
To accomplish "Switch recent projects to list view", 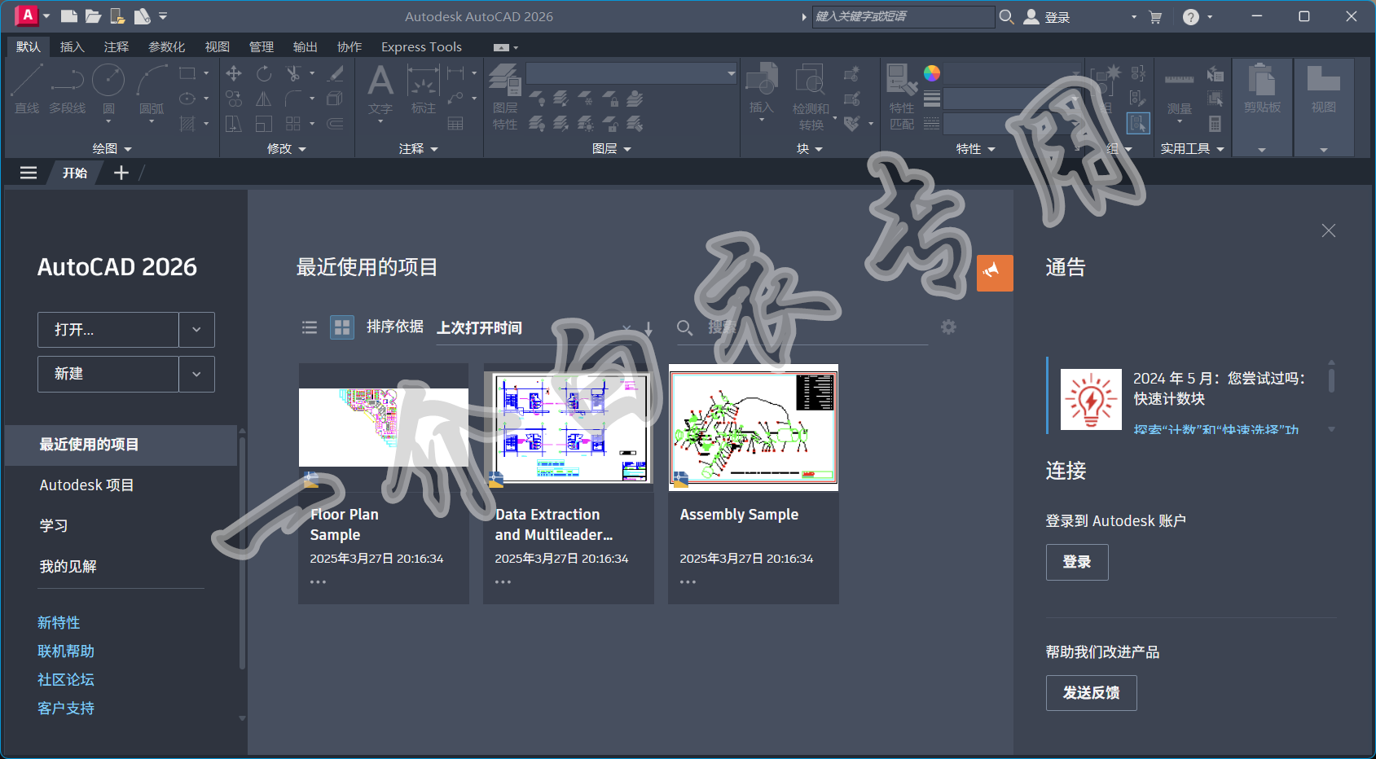I will (x=310, y=327).
